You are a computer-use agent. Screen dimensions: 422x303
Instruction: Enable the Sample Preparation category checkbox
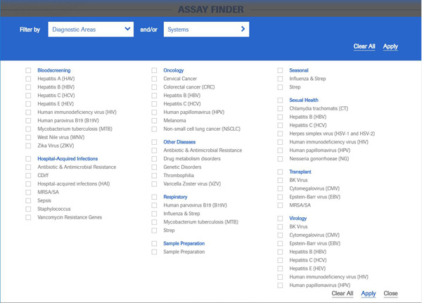[x=155, y=243]
